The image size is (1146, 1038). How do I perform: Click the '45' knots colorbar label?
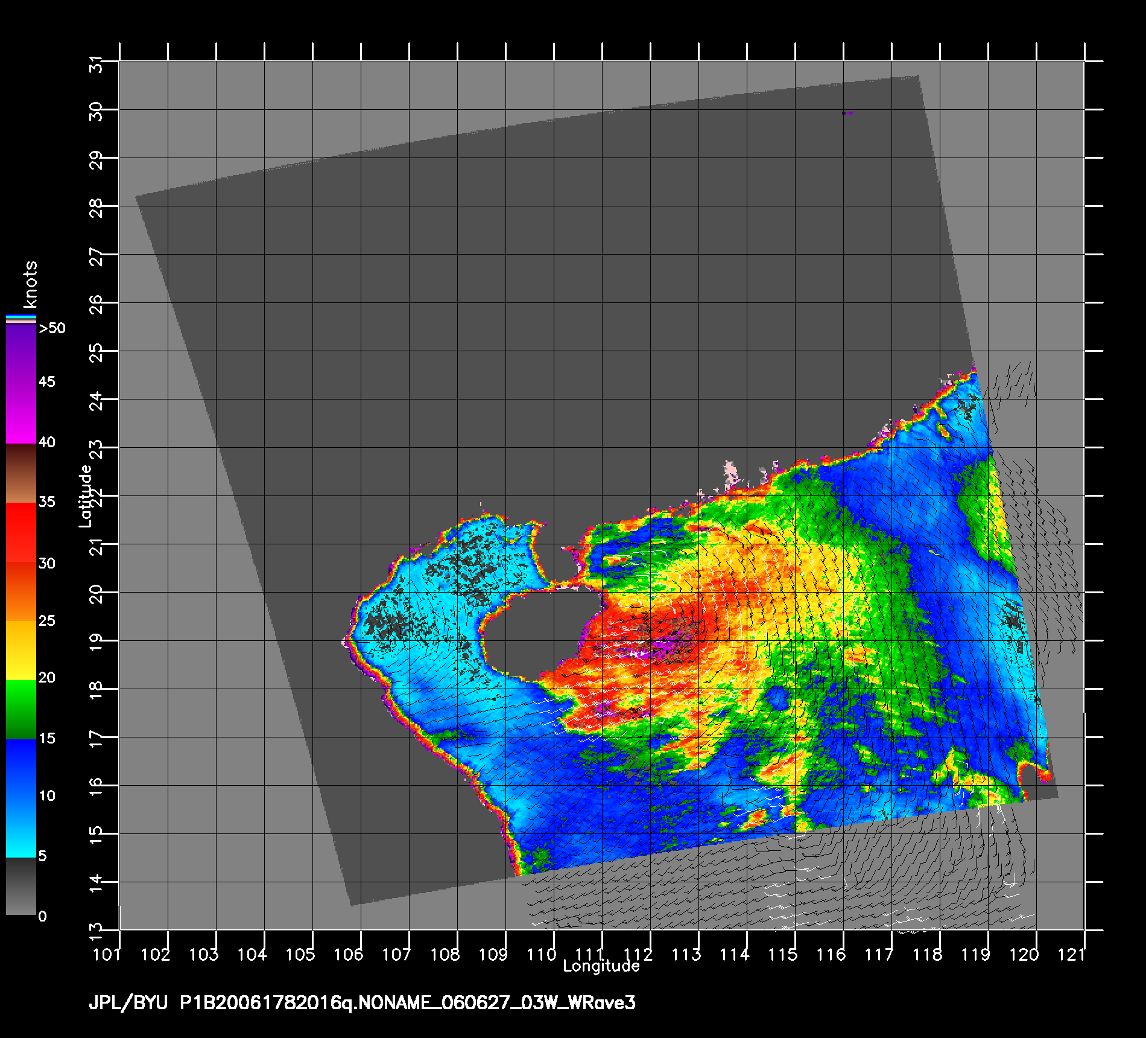[x=47, y=382]
